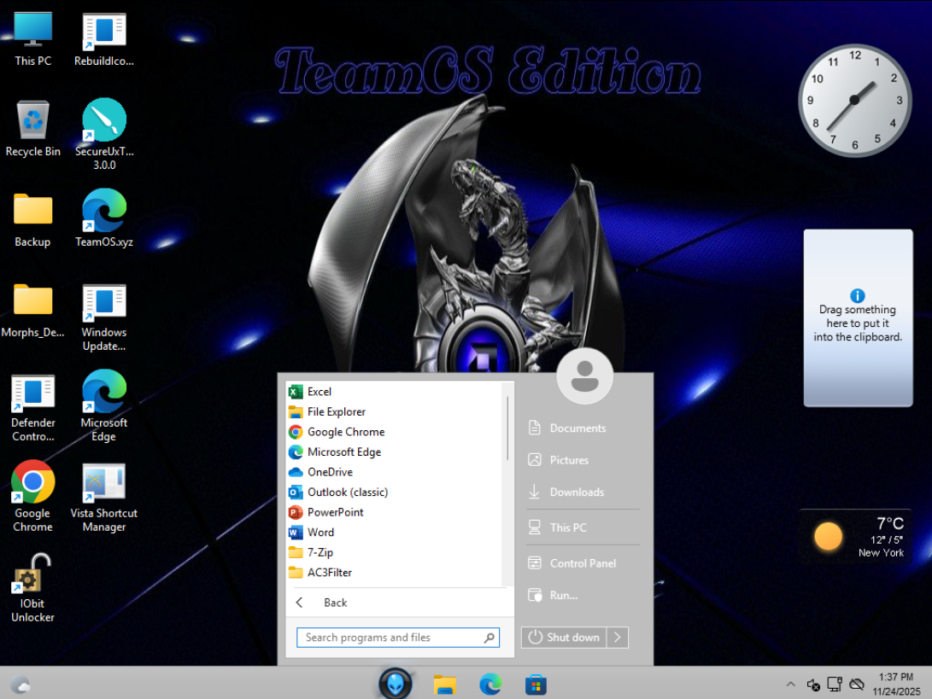Show hidden system tray icons
Screen dimensions: 932x699
click(790, 684)
